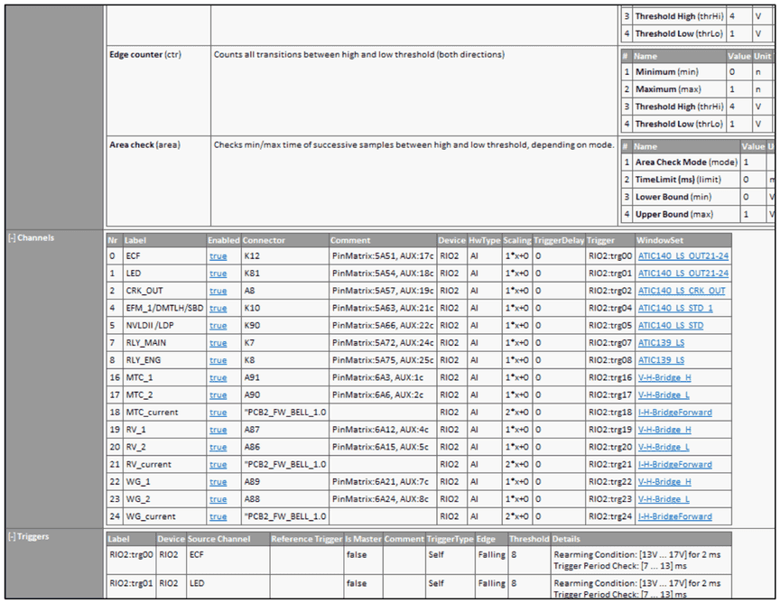Click the 'true' Enabled link for WG_2
Image resolution: width=780 pixels, height=603 pixels.
(x=218, y=499)
